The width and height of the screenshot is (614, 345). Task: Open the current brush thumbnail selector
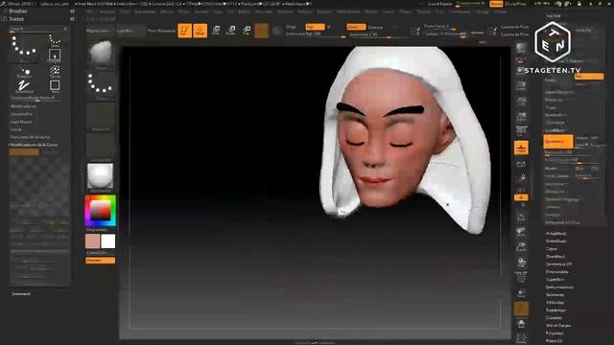coord(100,54)
